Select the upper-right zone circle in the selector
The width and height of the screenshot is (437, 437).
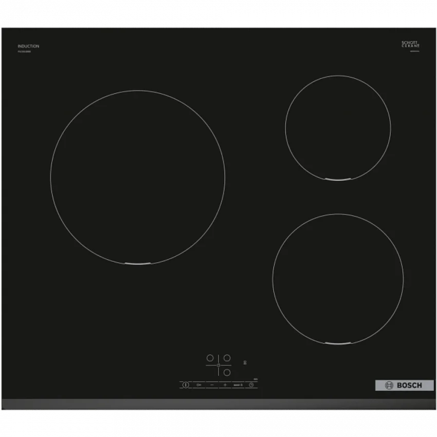tap(227, 358)
